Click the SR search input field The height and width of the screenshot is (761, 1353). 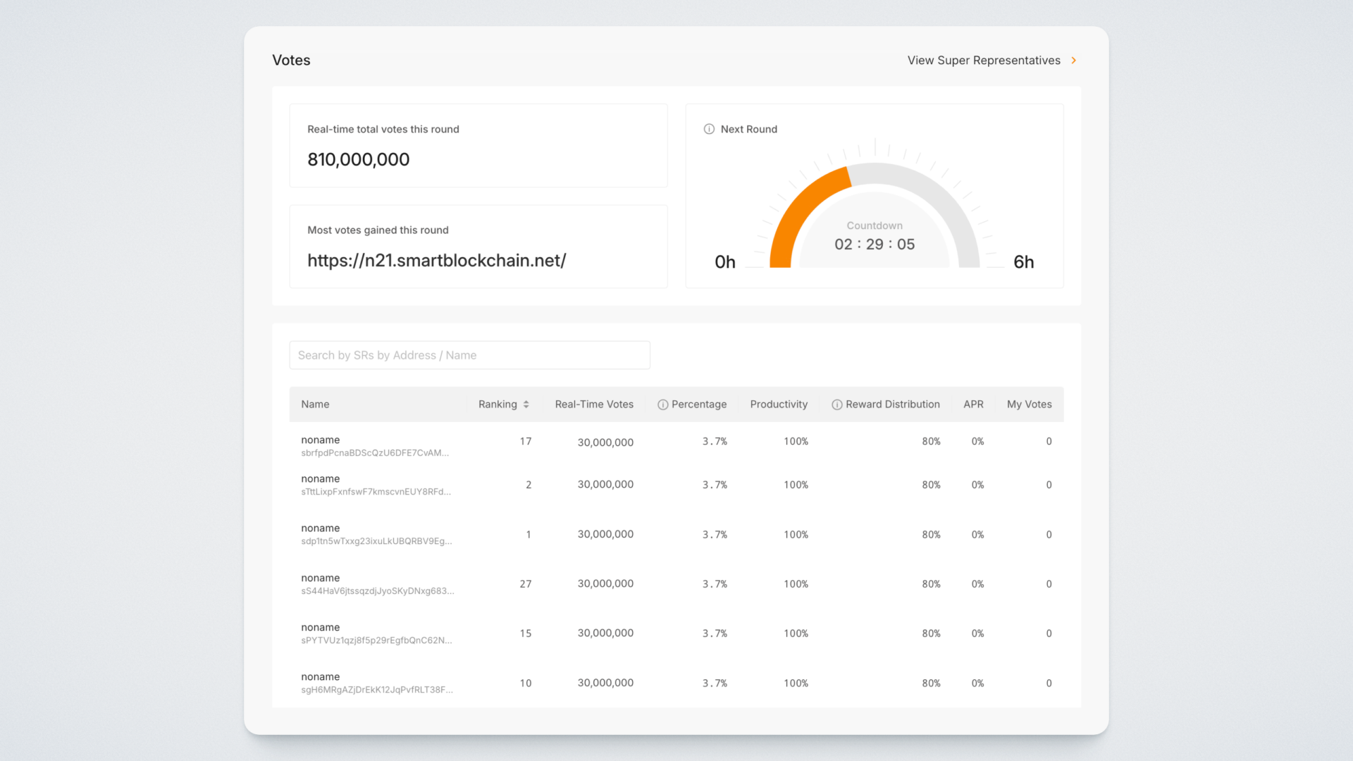[x=469, y=355]
